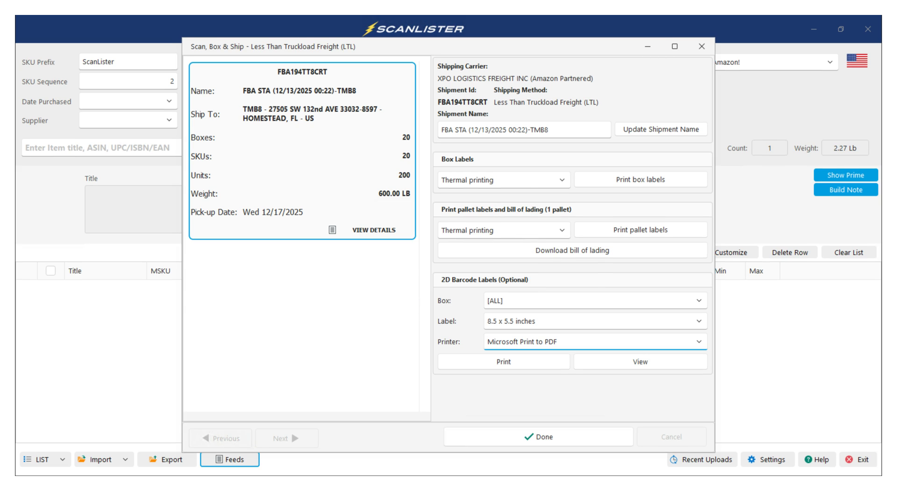Click the US flag marketplace icon
Image resolution: width=897 pixels, height=504 pixels.
tap(857, 61)
